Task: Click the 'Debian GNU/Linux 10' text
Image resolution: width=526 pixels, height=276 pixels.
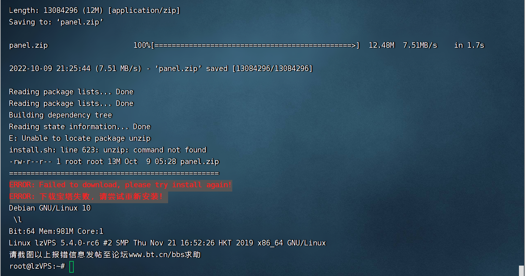Action: pyautogui.click(x=50, y=208)
